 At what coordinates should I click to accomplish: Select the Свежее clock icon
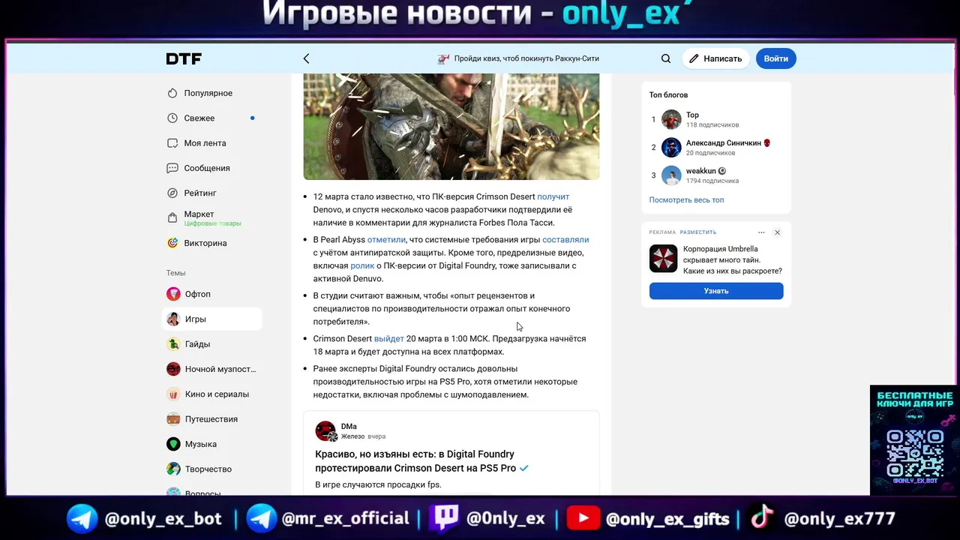(172, 118)
